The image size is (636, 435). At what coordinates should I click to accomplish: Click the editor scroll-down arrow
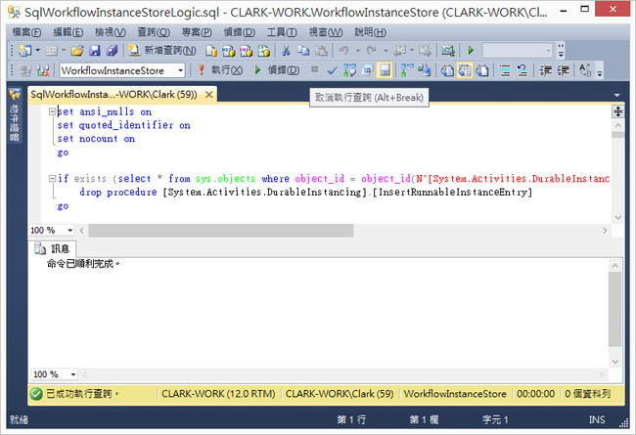[x=617, y=218]
